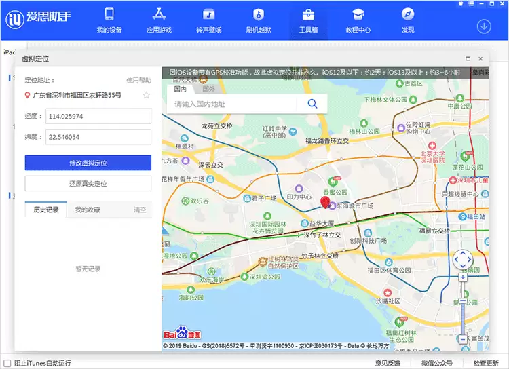Open 我的设备 section
The image size is (509, 369).
109,20
